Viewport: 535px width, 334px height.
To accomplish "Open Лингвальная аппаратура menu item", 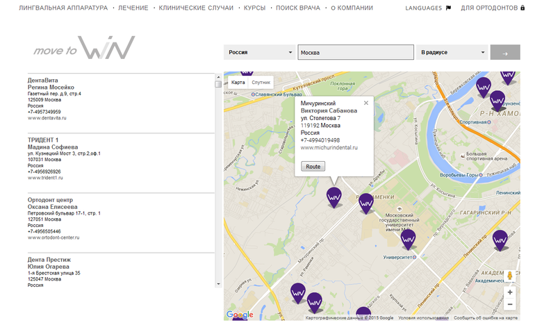I will point(63,8).
